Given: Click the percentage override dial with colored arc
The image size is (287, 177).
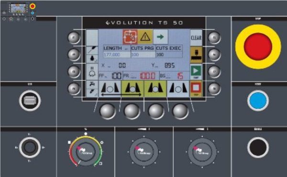Looking at the screenshot, I should pyautogui.click(x=86, y=151).
